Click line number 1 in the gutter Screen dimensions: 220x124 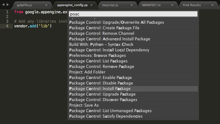(7, 12)
